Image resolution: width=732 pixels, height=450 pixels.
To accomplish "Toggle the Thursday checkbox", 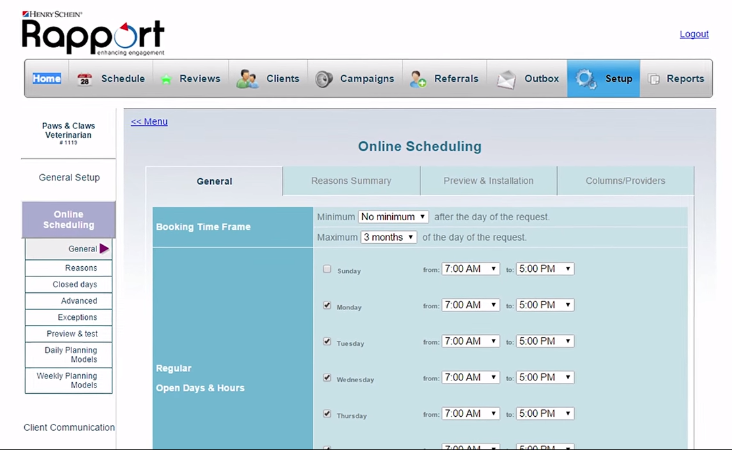I will coord(327,414).
